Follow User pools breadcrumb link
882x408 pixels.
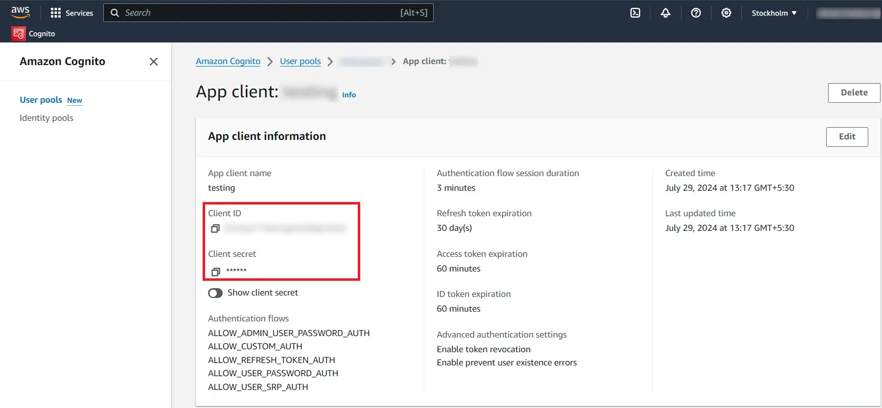[x=301, y=61]
